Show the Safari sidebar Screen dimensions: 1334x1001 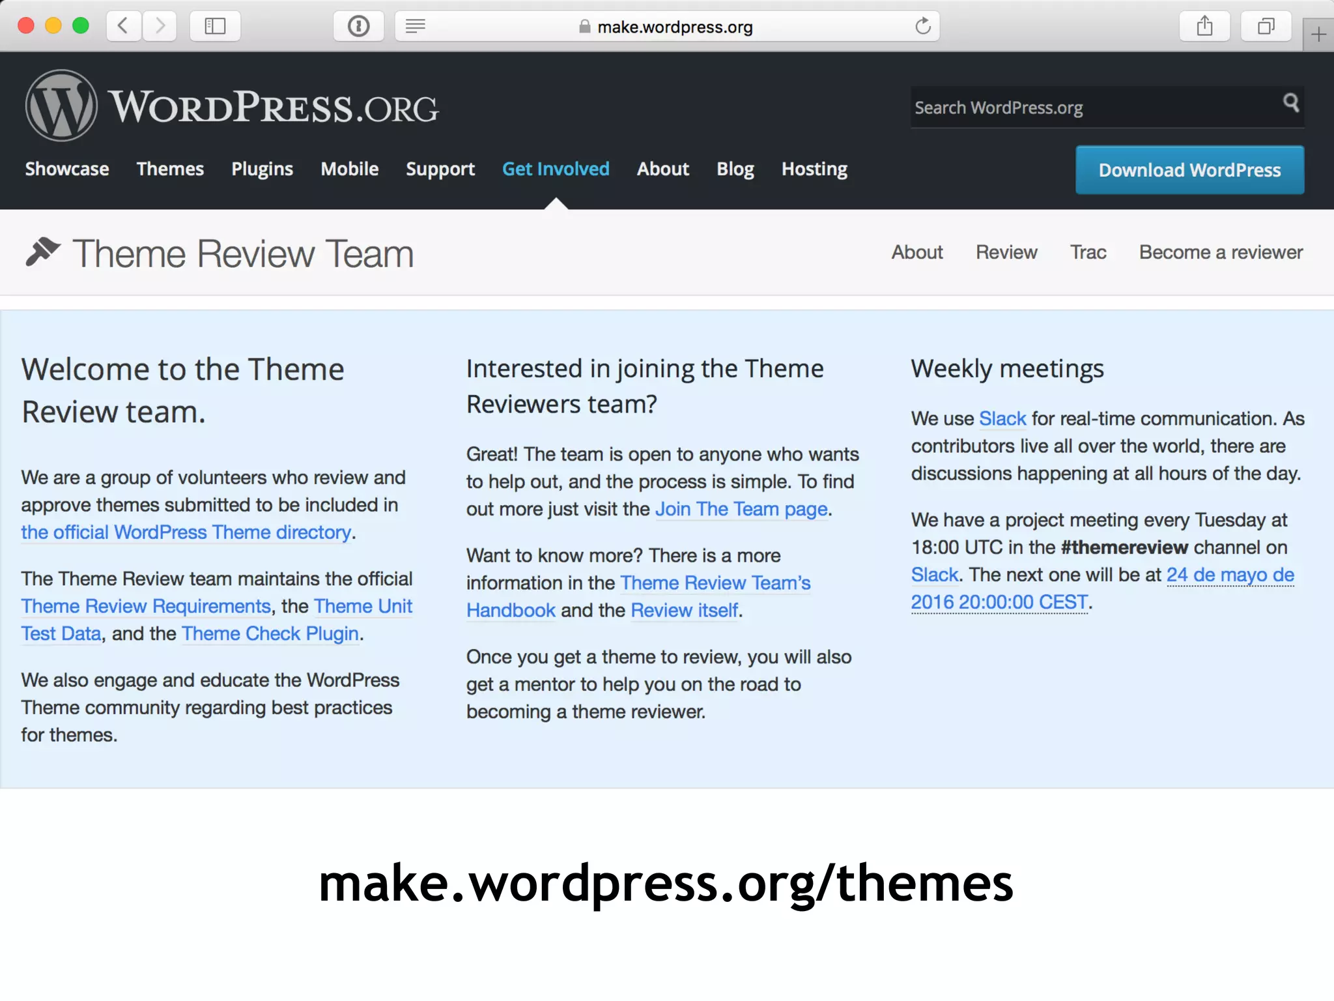(215, 26)
